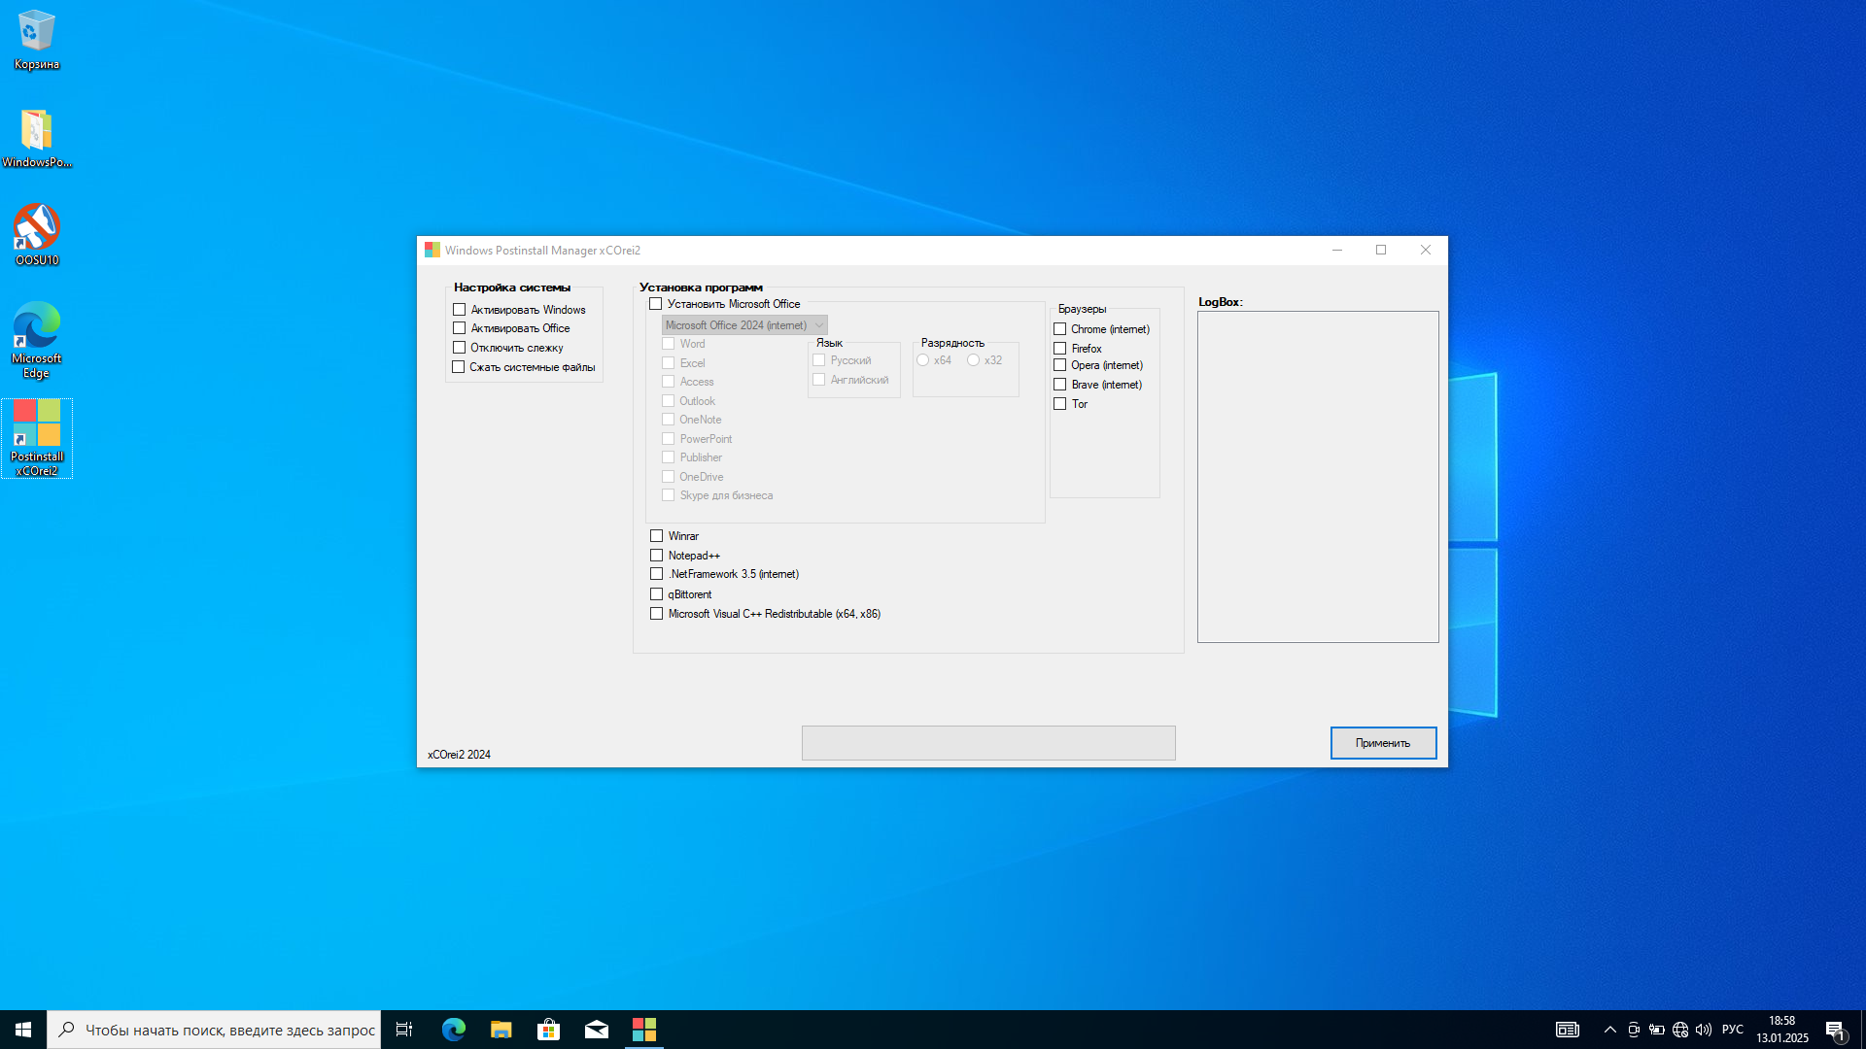The height and width of the screenshot is (1049, 1866).
Task: Check the Excel component box
Action: [669, 363]
